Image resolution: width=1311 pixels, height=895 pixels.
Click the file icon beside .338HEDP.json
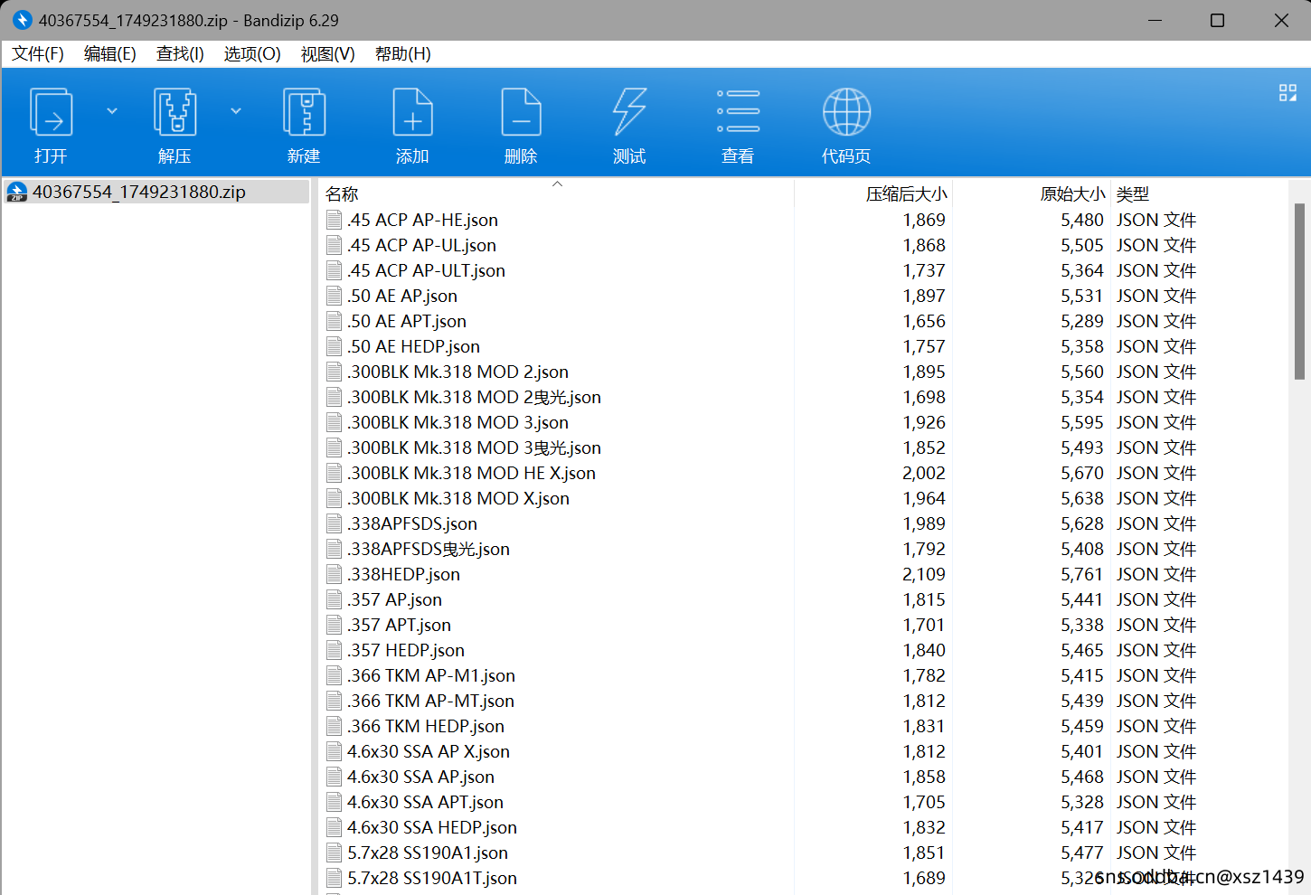coord(335,574)
